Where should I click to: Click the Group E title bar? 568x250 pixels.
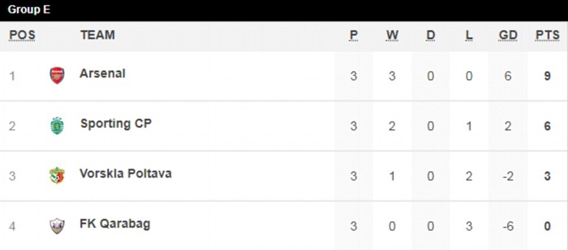[283, 10]
